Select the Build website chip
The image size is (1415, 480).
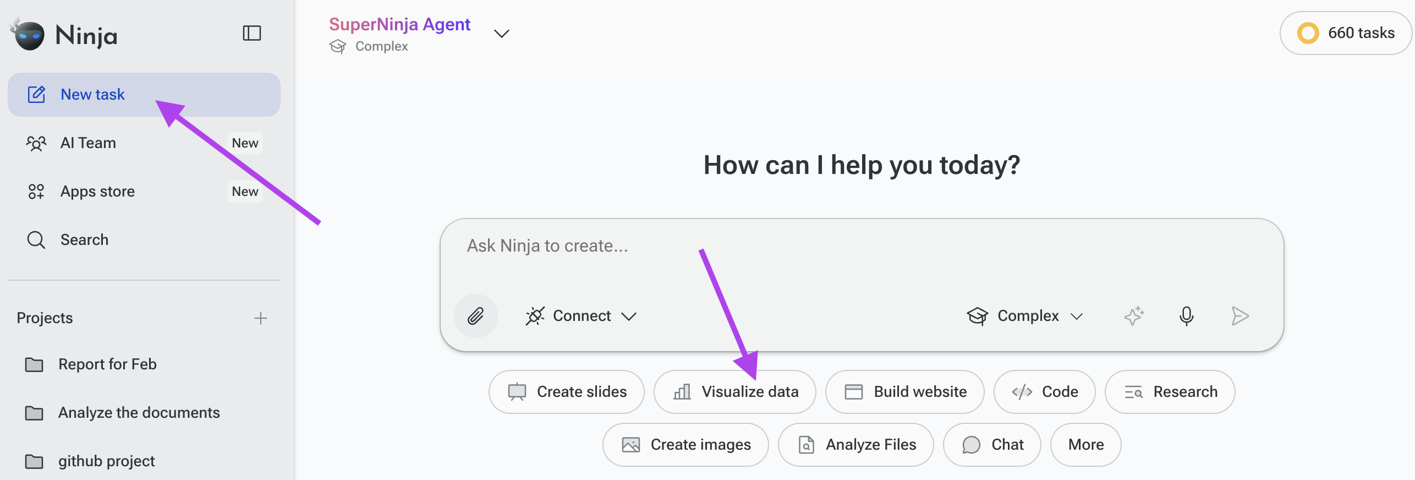click(x=904, y=392)
